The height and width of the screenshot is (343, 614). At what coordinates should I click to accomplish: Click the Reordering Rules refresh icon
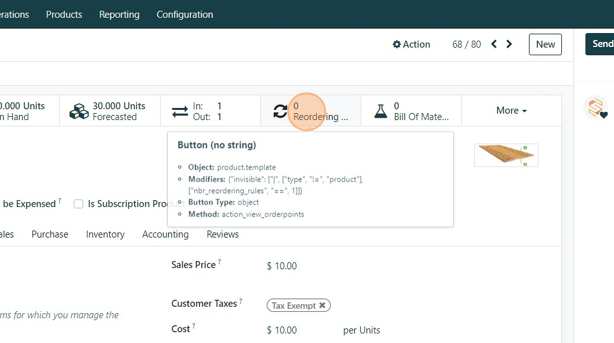click(280, 112)
